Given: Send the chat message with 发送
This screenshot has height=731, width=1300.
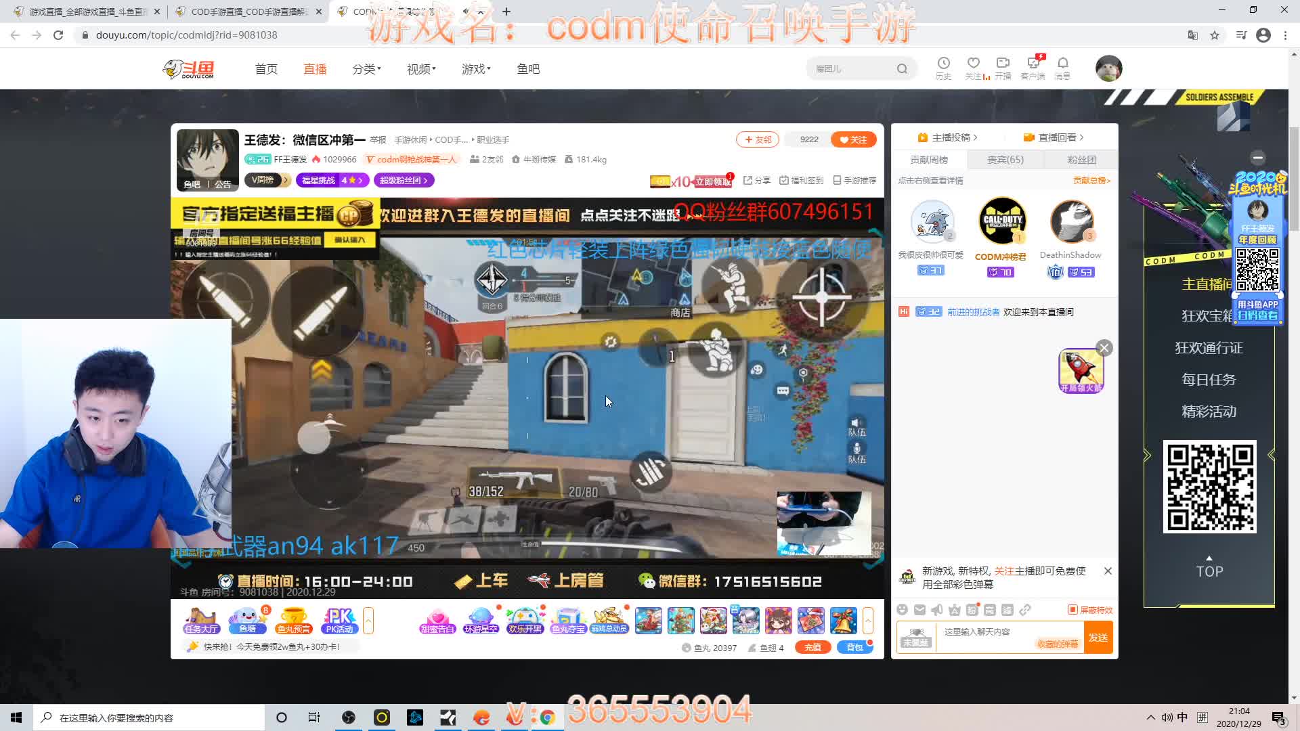Looking at the screenshot, I should click(1098, 638).
